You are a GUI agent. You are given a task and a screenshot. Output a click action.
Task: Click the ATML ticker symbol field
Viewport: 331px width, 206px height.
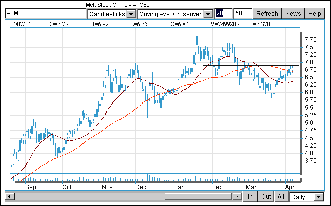coord(44,14)
